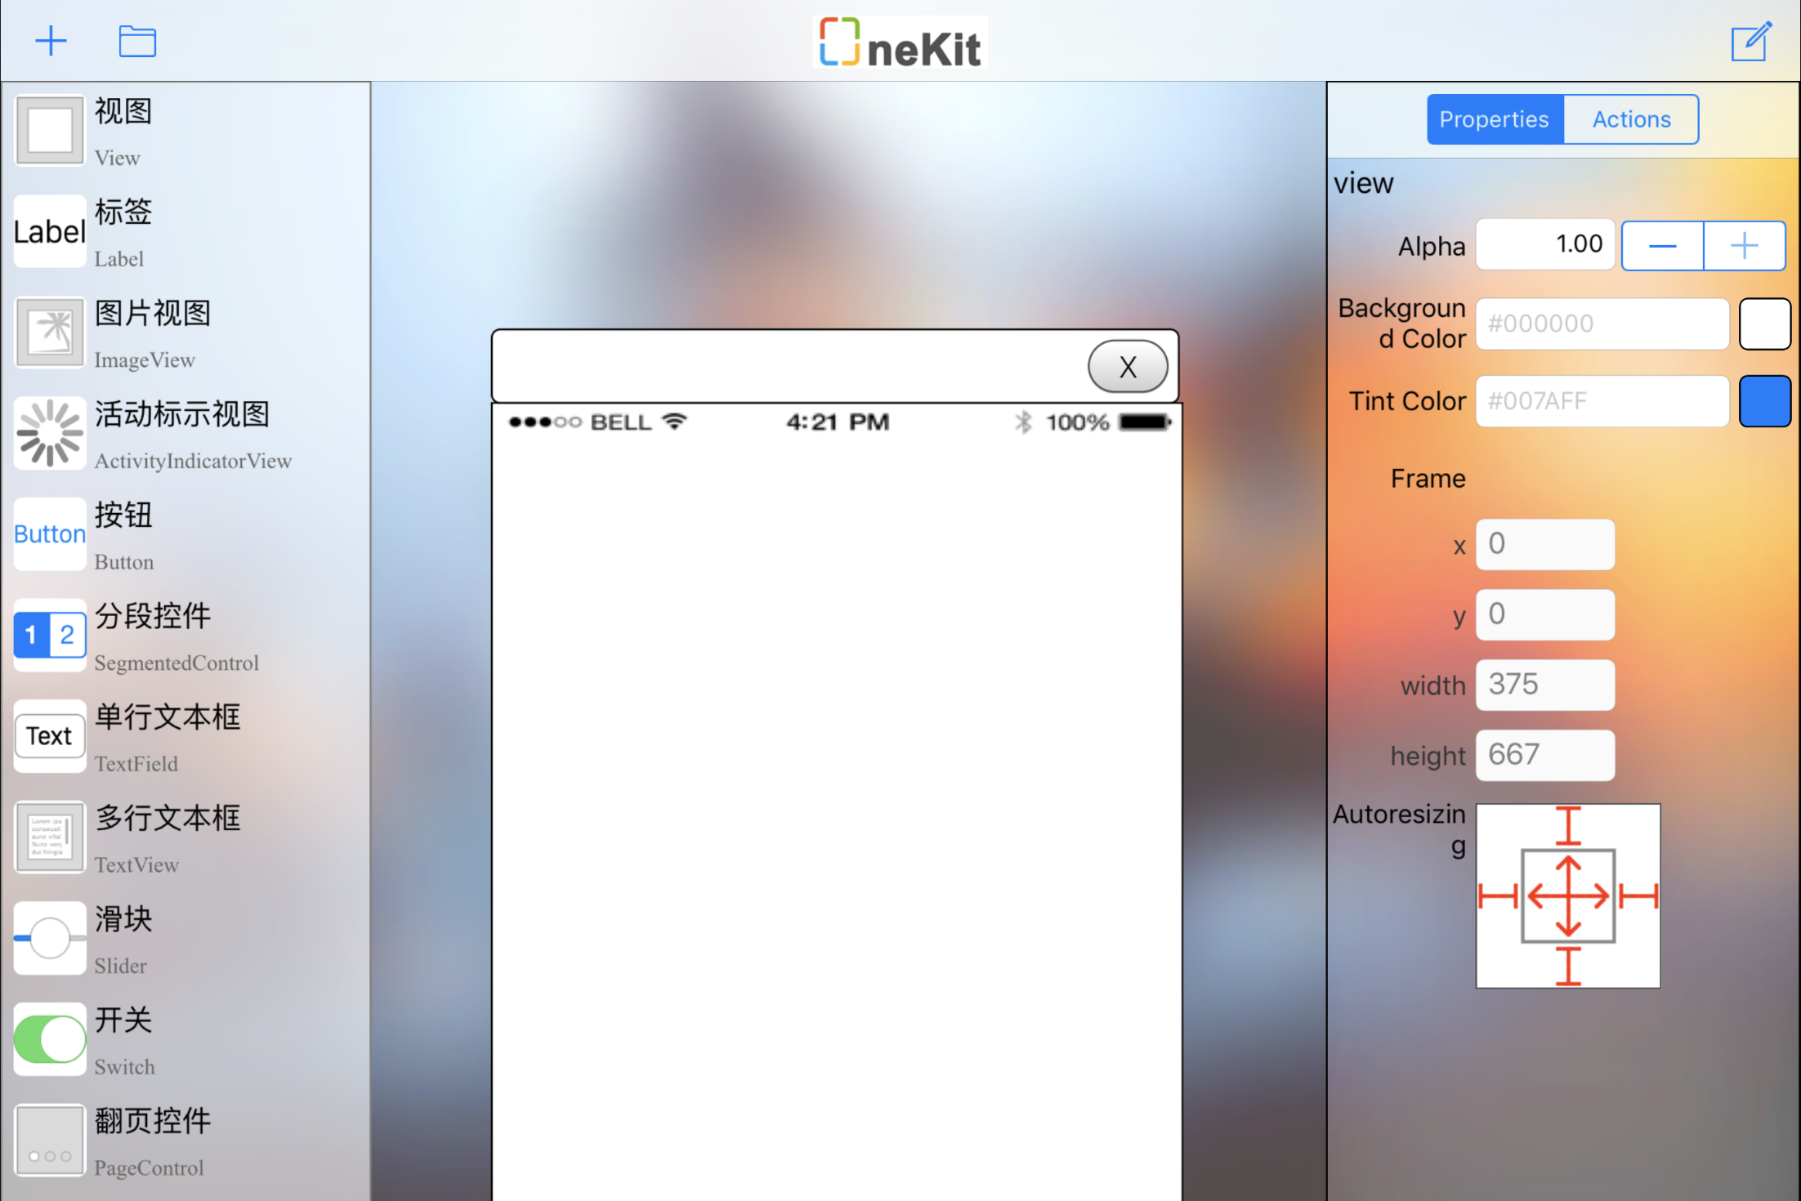Click the X button above phone canvas
This screenshot has height=1201, width=1801.
tap(1128, 367)
